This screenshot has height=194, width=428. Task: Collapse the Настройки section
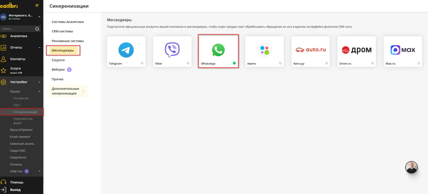(x=39, y=82)
